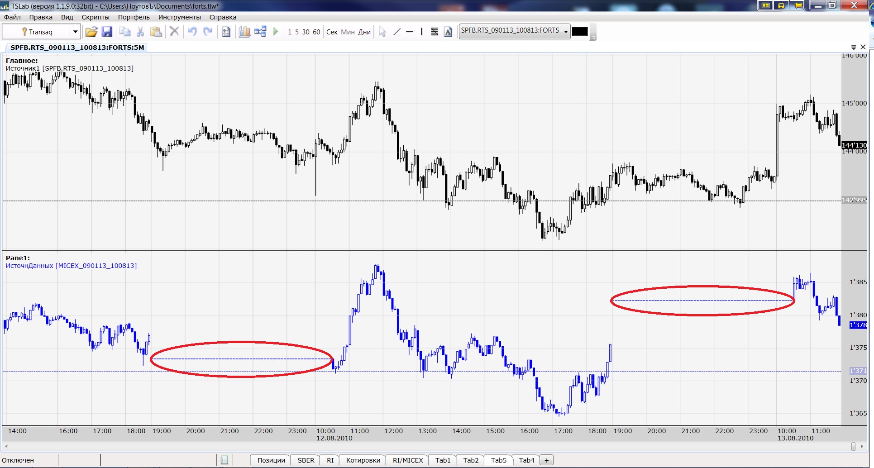
Task: Select the parallel lines channel tool
Action: click(x=434, y=32)
